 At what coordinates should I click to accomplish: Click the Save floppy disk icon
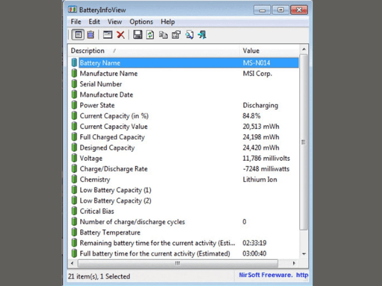(x=138, y=35)
